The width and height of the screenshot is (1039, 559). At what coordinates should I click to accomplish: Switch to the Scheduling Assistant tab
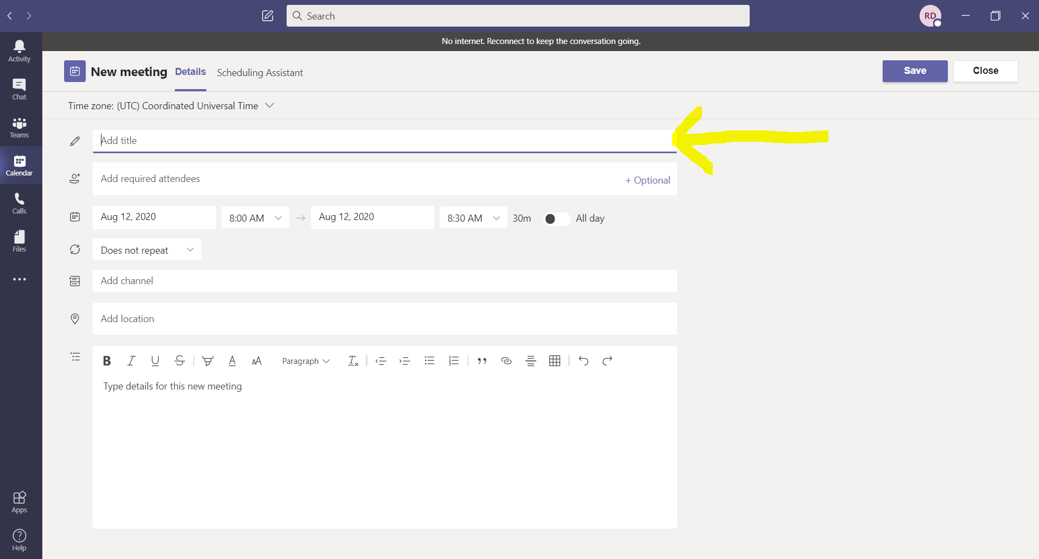coord(260,72)
